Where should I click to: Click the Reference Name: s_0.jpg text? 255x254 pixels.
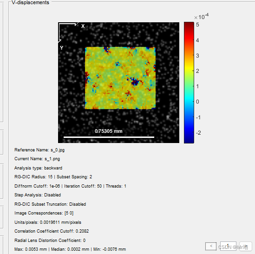(39, 150)
